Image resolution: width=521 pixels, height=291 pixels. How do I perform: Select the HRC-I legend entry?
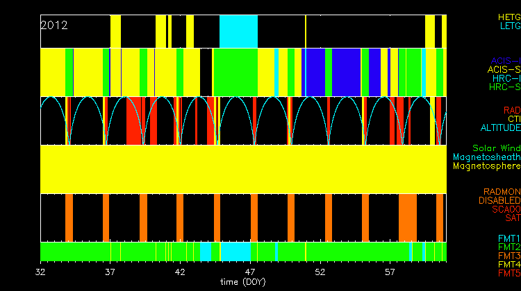[x=505, y=78]
